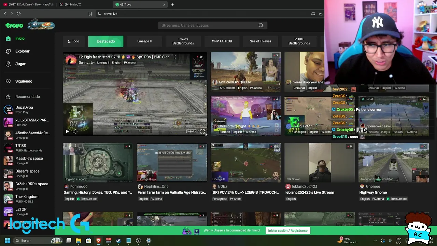Click the search magnifier icon
Screen dimensions: 437x246
pos(261,25)
